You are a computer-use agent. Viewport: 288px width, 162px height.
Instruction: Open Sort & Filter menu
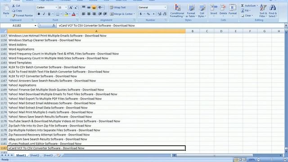point(263,11)
